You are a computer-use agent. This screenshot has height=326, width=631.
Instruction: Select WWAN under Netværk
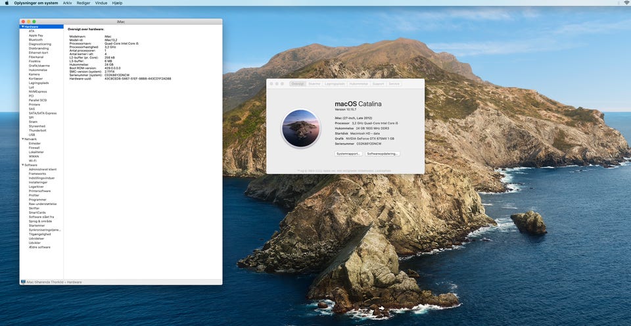[x=34, y=156]
